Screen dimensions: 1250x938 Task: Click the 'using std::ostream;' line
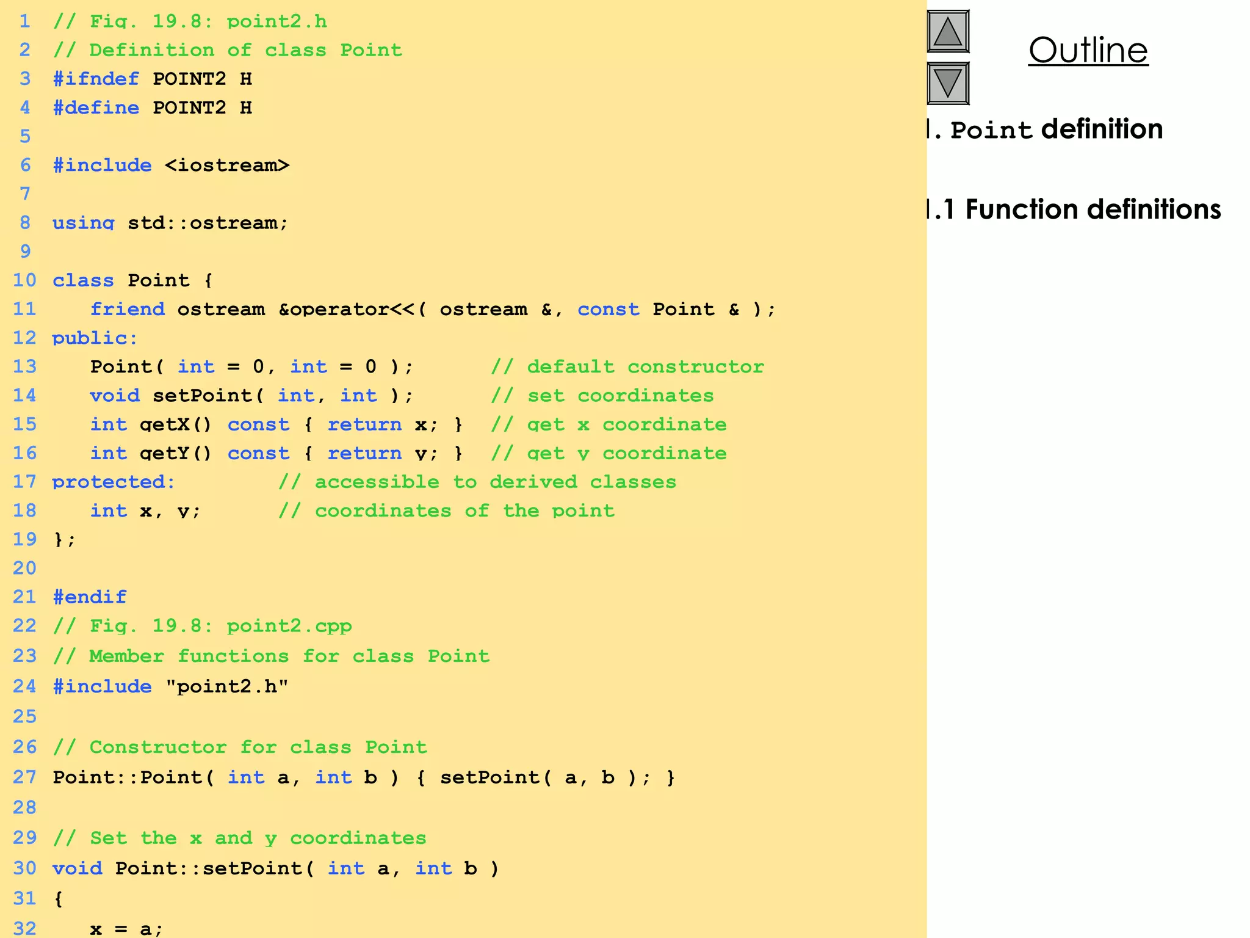tap(170, 223)
